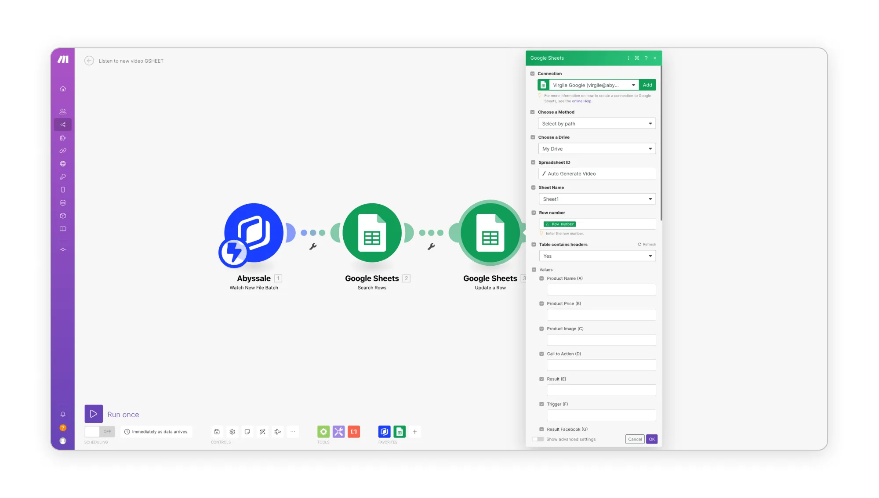Expand the Sheet Name dropdown

click(x=597, y=199)
